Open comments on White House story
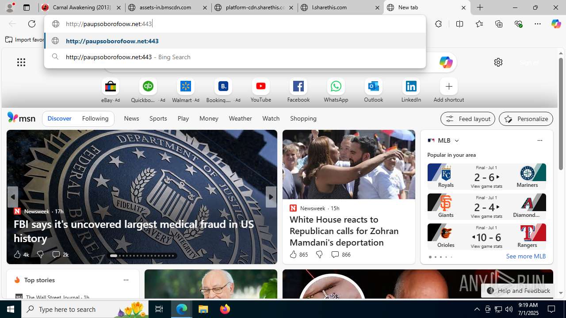The image size is (566, 318). (340, 254)
